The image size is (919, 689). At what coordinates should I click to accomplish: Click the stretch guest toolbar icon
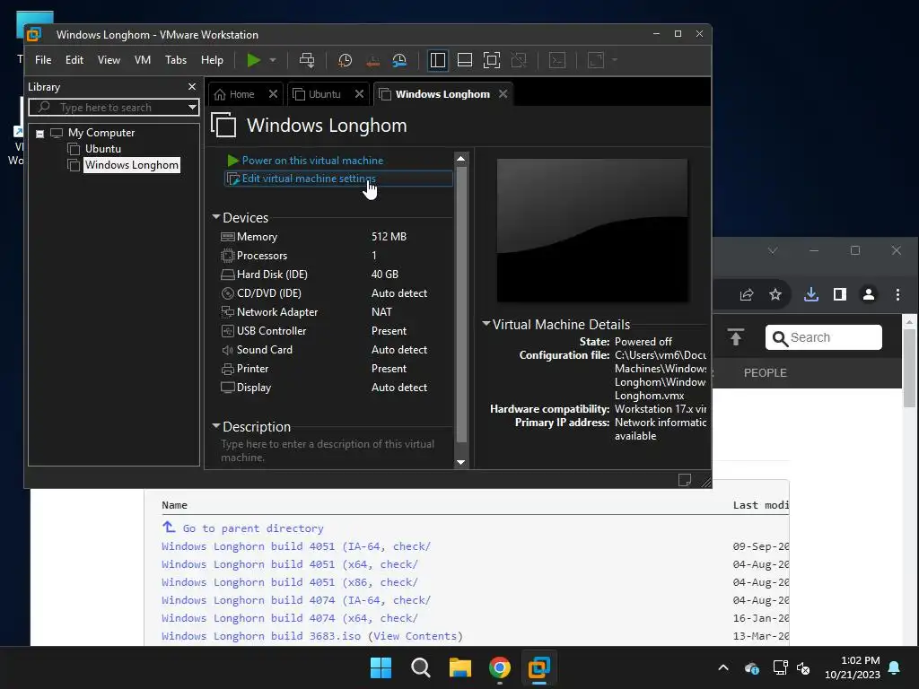(x=596, y=60)
